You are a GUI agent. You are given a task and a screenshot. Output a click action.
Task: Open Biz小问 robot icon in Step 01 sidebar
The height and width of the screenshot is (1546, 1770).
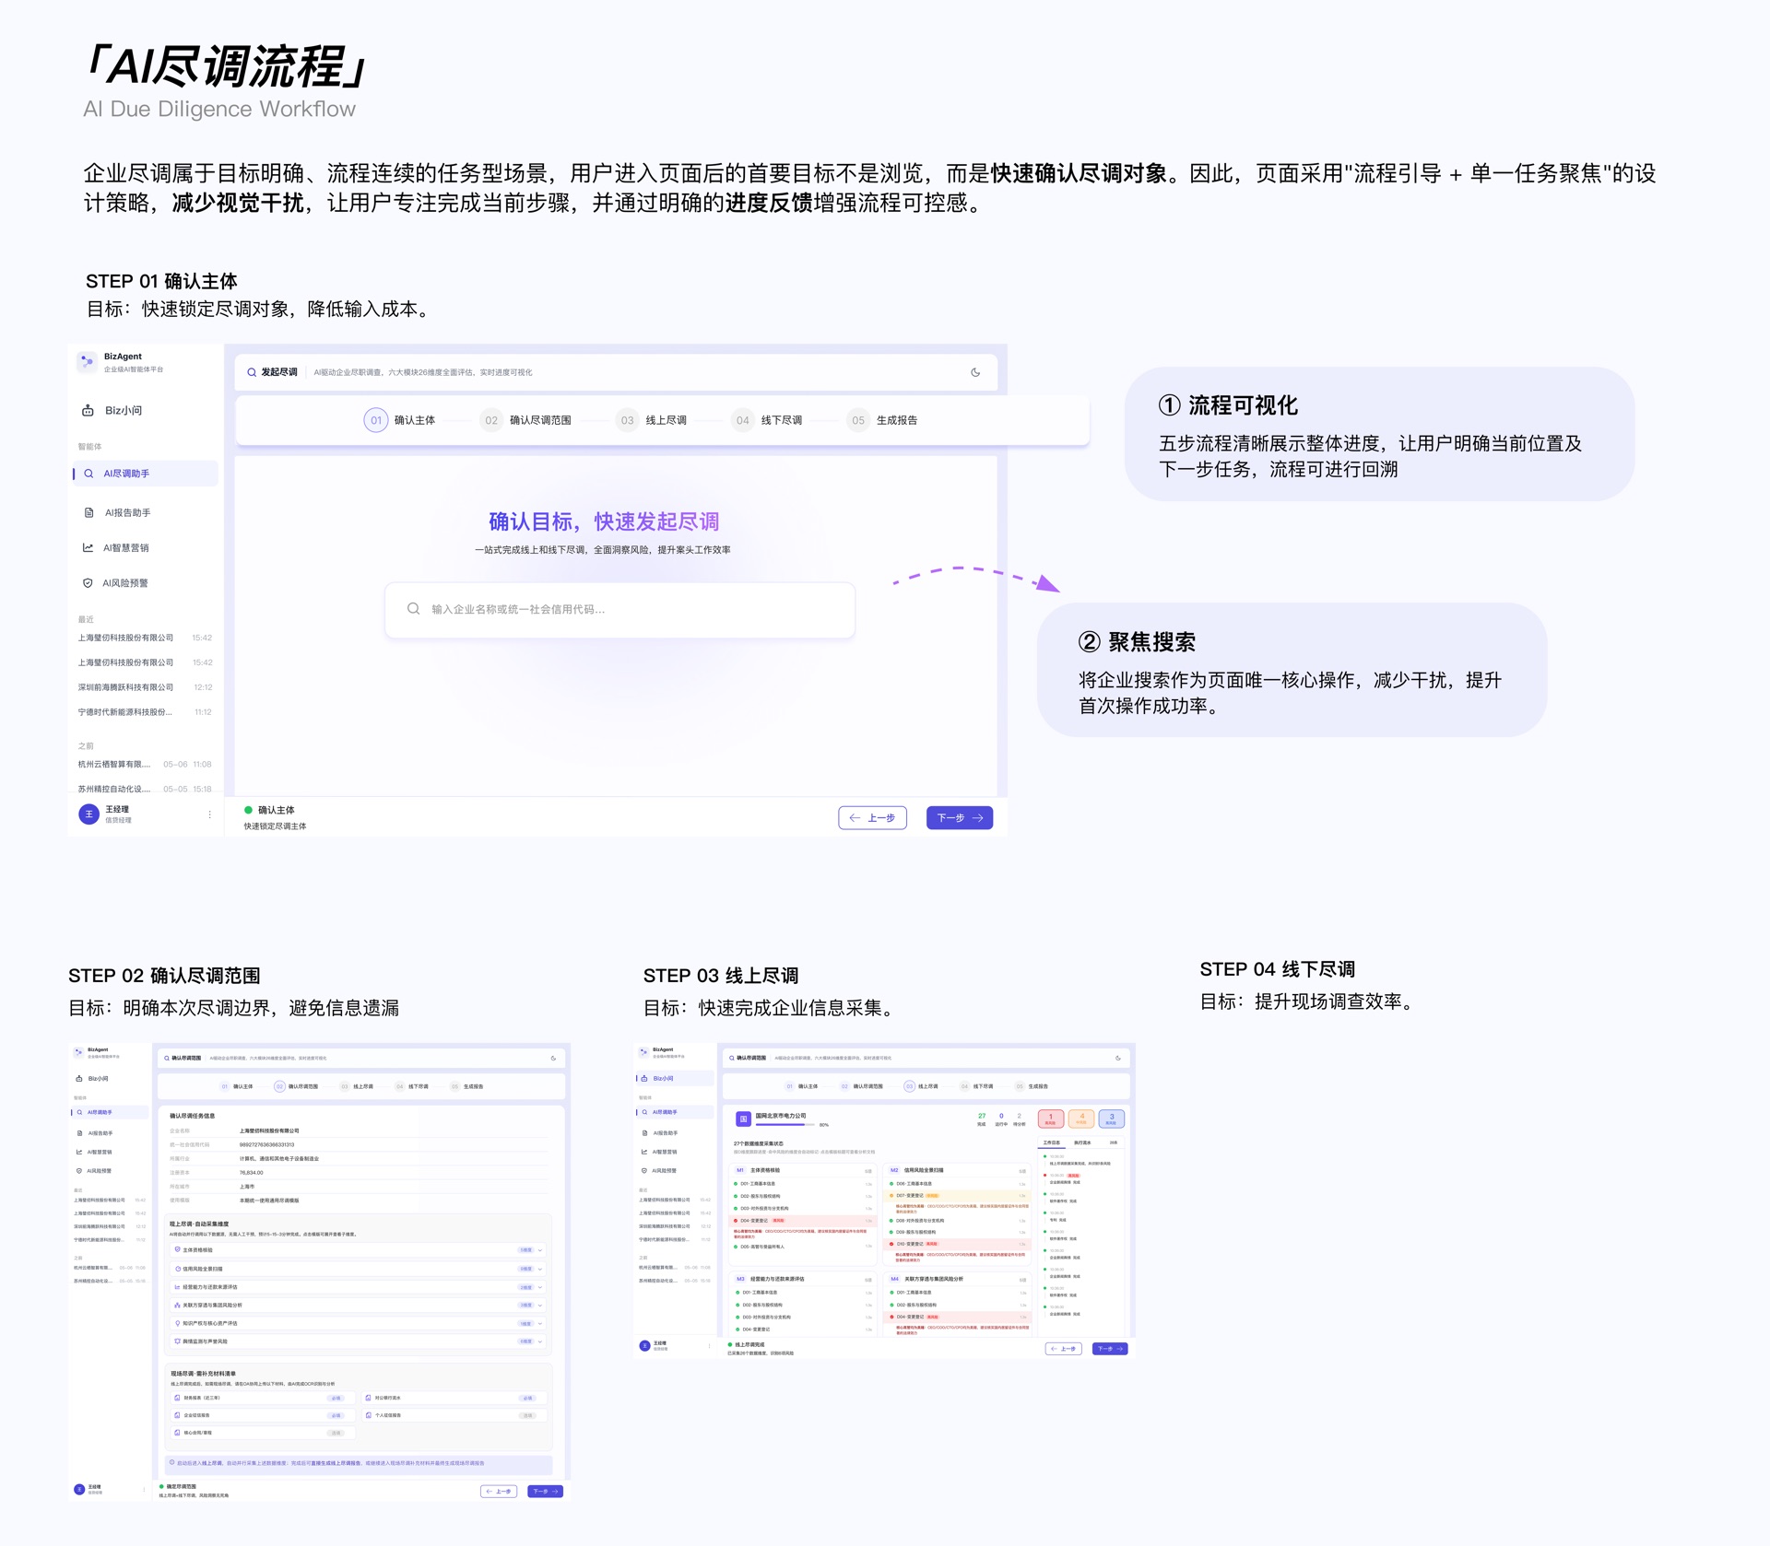click(x=88, y=411)
